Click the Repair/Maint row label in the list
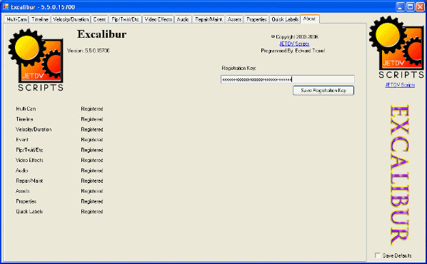The height and width of the screenshot is (264, 427). coord(29,181)
